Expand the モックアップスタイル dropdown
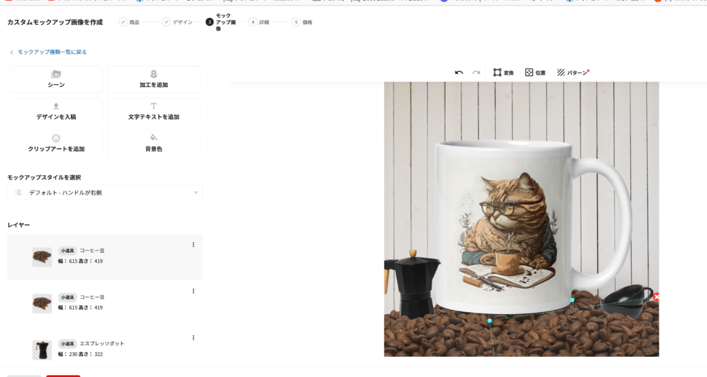The image size is (707, 377). point(105,193)
